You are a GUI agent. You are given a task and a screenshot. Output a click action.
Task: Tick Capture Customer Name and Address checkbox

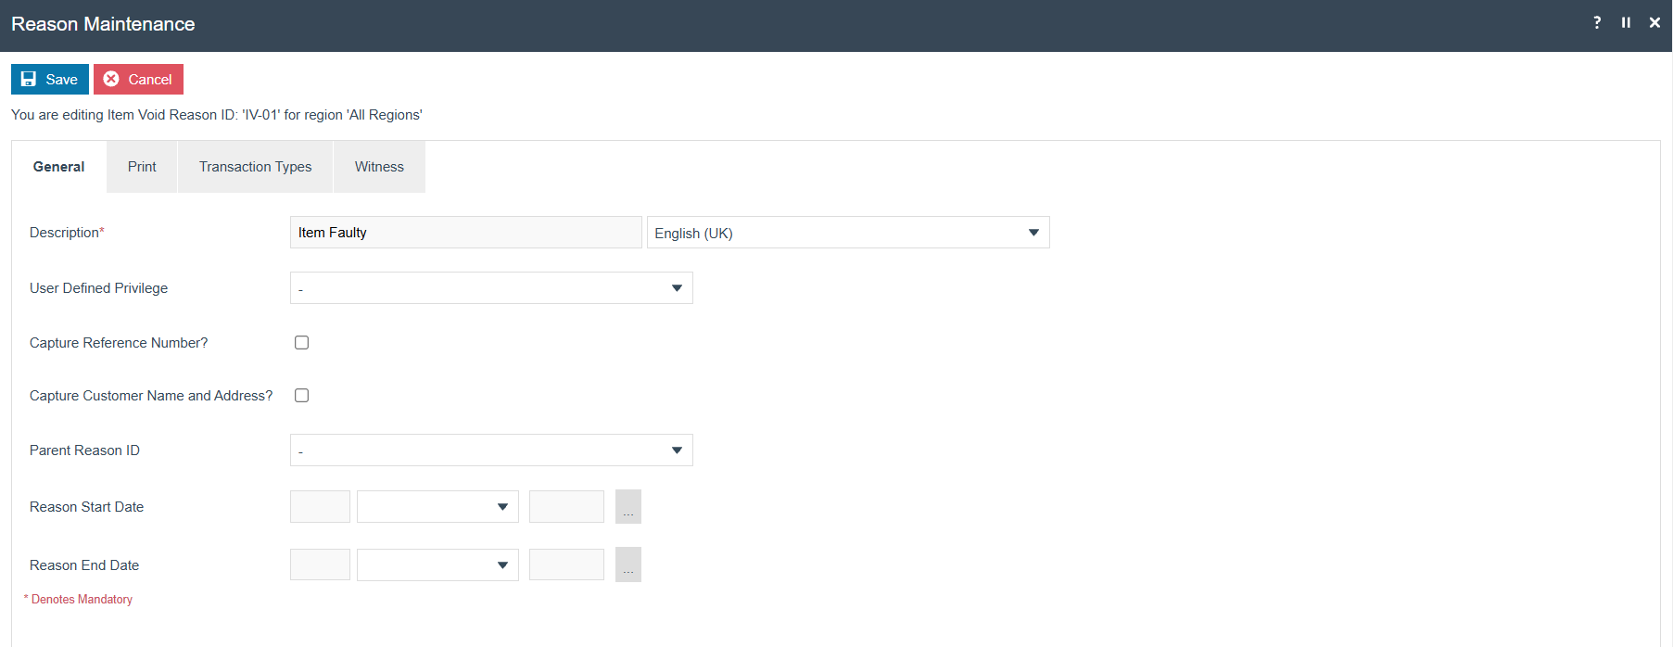pyautogui.click(x=301, y=395)
